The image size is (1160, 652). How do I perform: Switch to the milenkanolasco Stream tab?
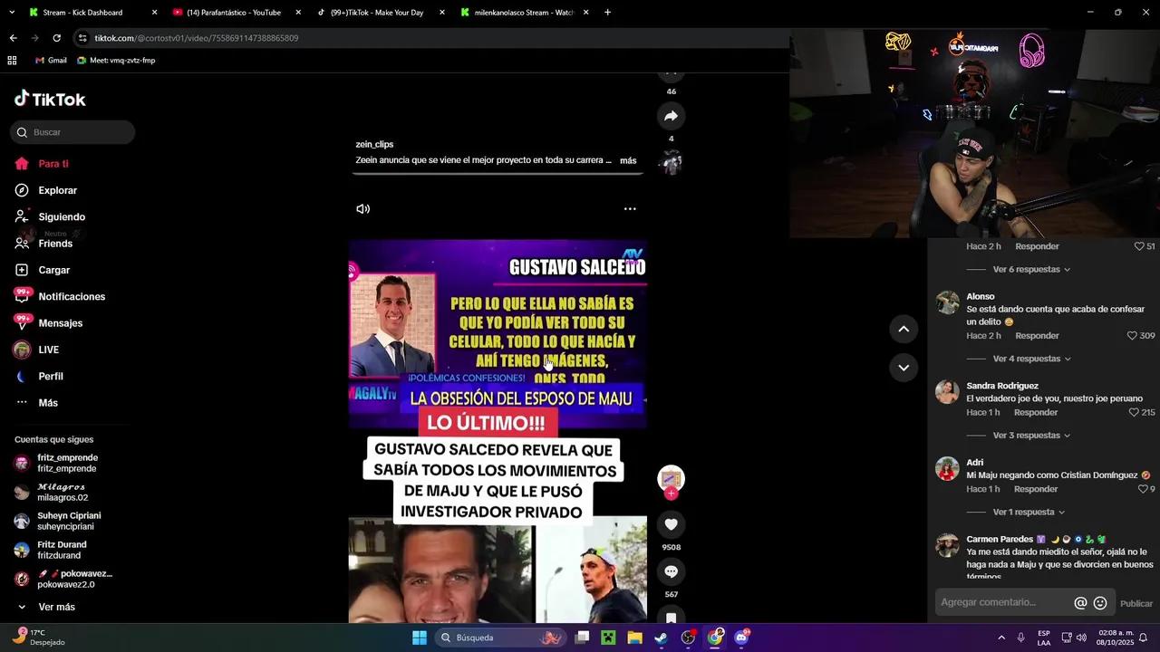525,13
